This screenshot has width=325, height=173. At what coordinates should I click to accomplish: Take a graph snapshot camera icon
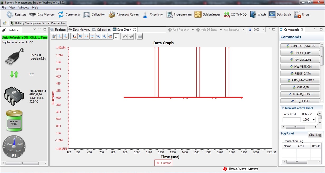pyautogui.click(x=140, y=36)
